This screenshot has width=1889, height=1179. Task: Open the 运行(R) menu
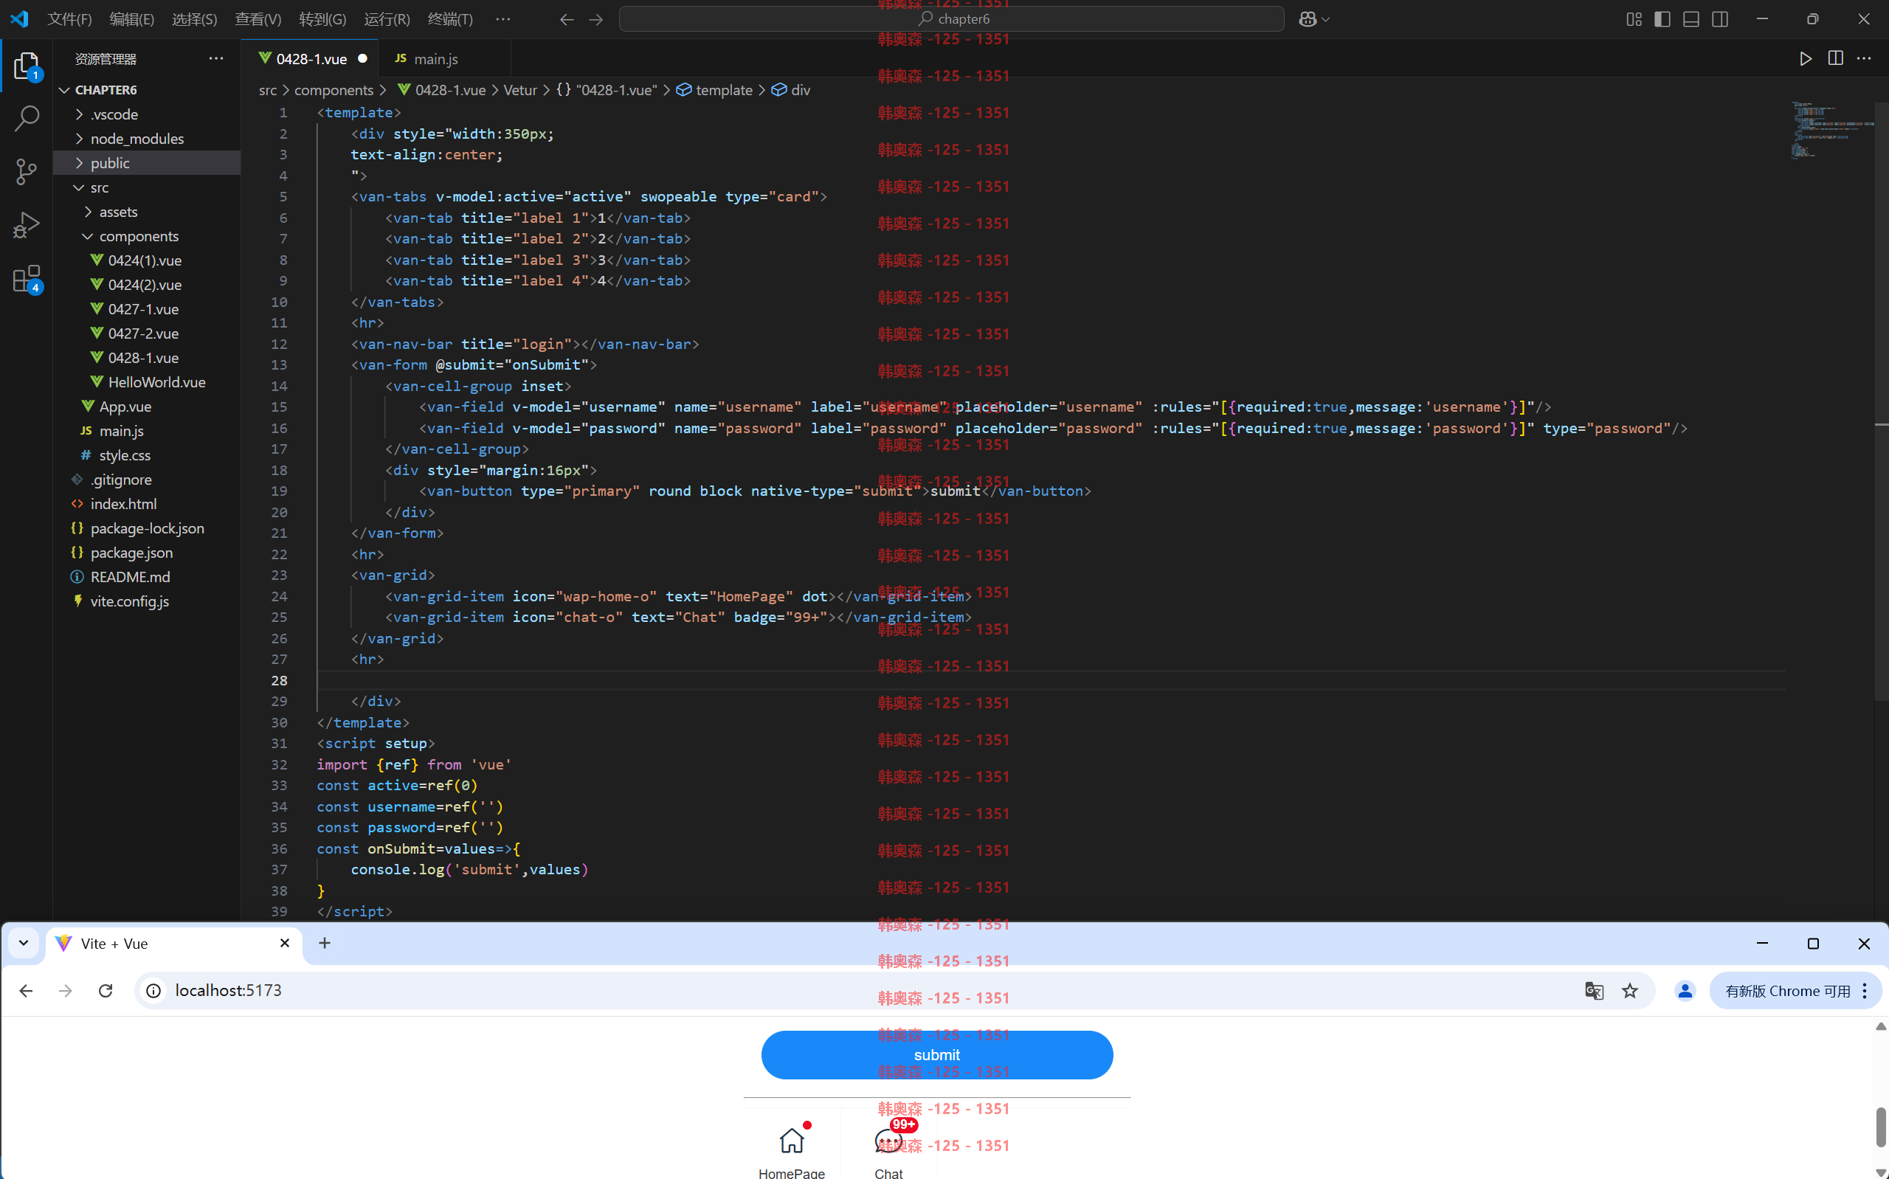(x=387, y=18)
